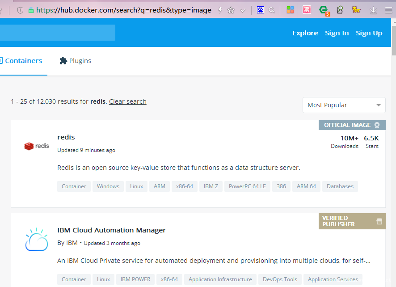
Task: Click 'Updated 3 months ago' text
Action: click(x=112, y=243)
